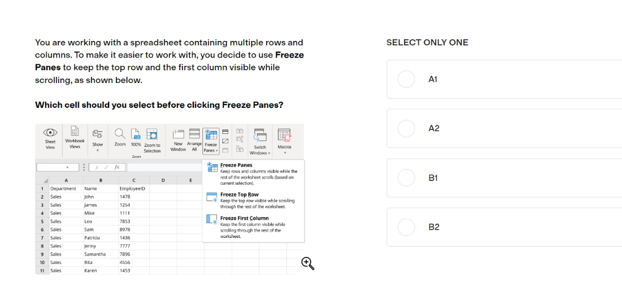Click the Freeze Panes menu entry
Screen dimensions: 622x306
click(x=253, y=174)
